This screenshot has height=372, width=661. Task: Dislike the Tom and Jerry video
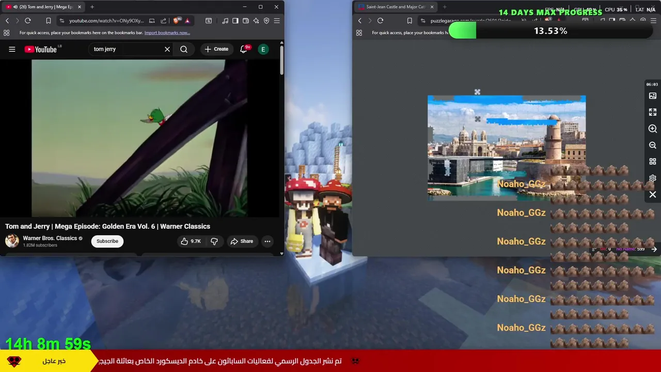click(x=214, y=241)
